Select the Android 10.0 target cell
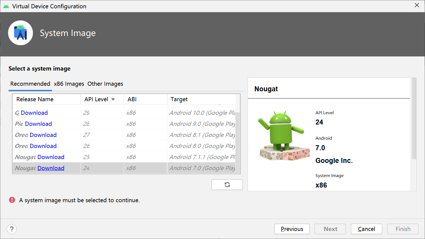Viewport: 425px width, 239px height. (201, 113)
